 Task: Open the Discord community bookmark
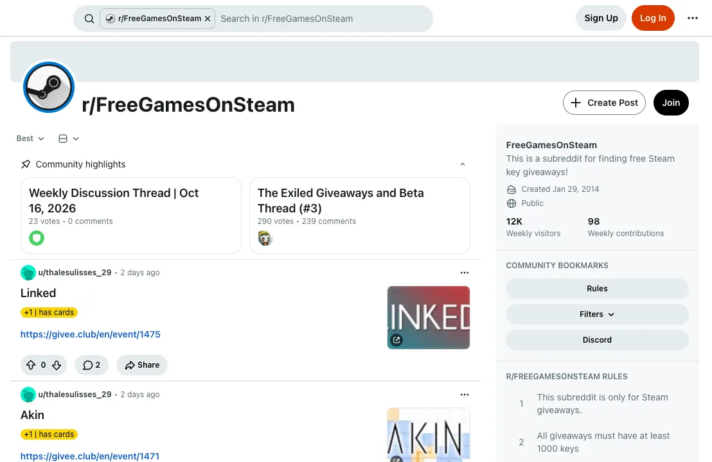click(597, 340)
